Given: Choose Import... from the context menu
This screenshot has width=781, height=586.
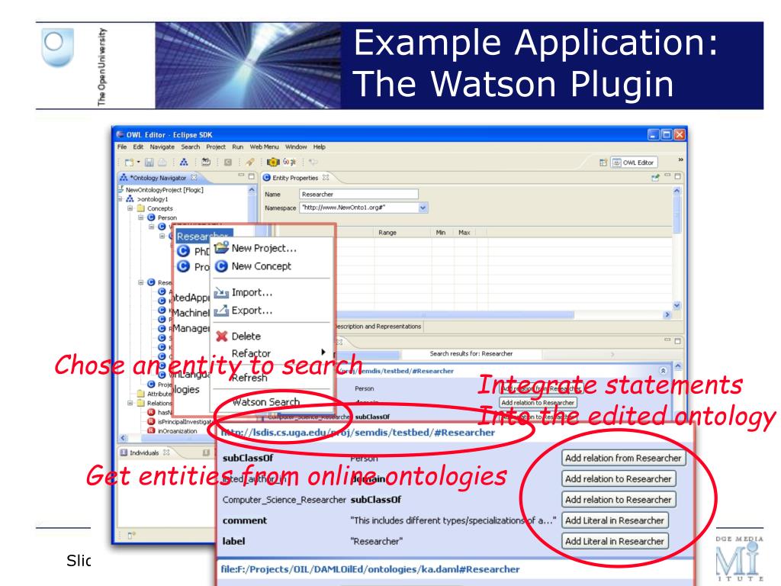Looking at the screenshot, I should click(x=252, y=292).
